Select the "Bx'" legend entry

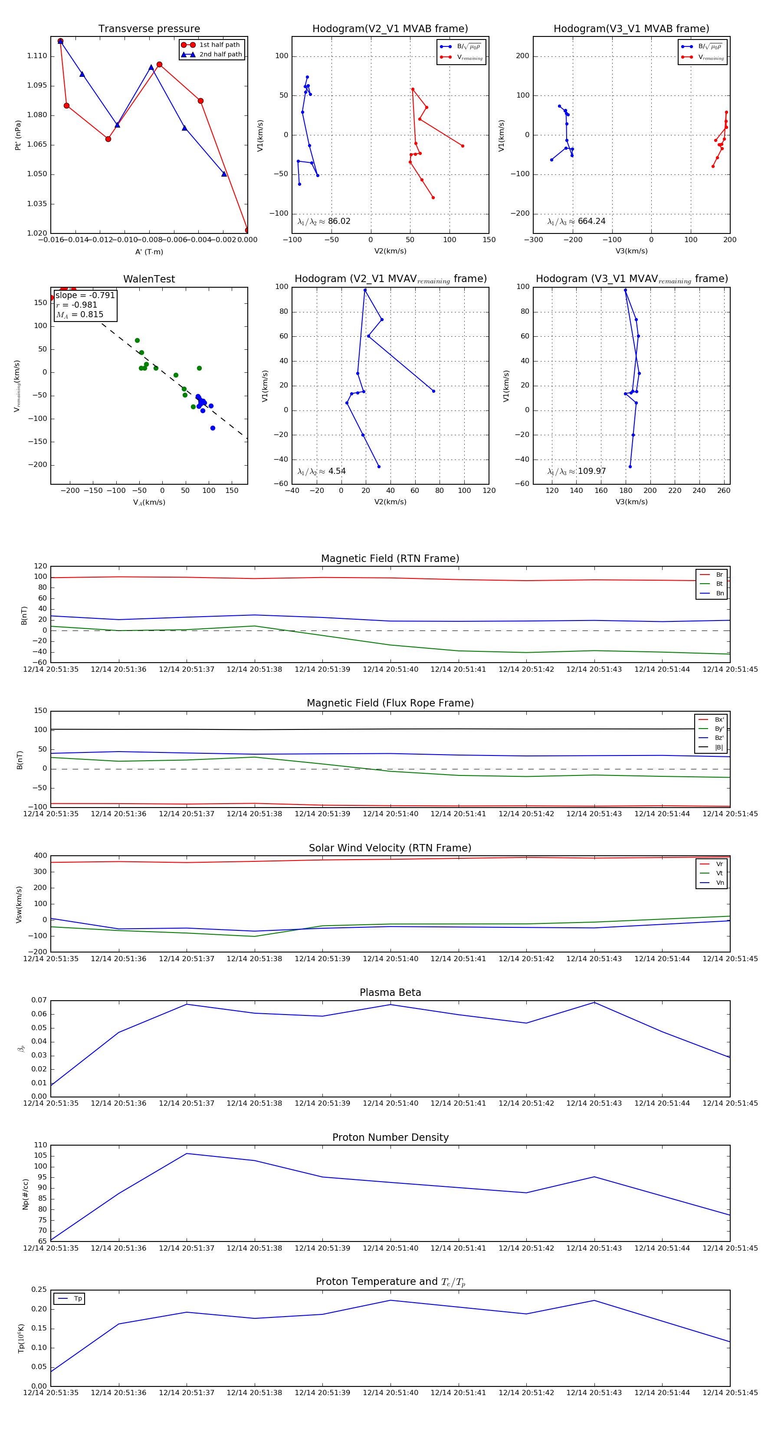711,720
